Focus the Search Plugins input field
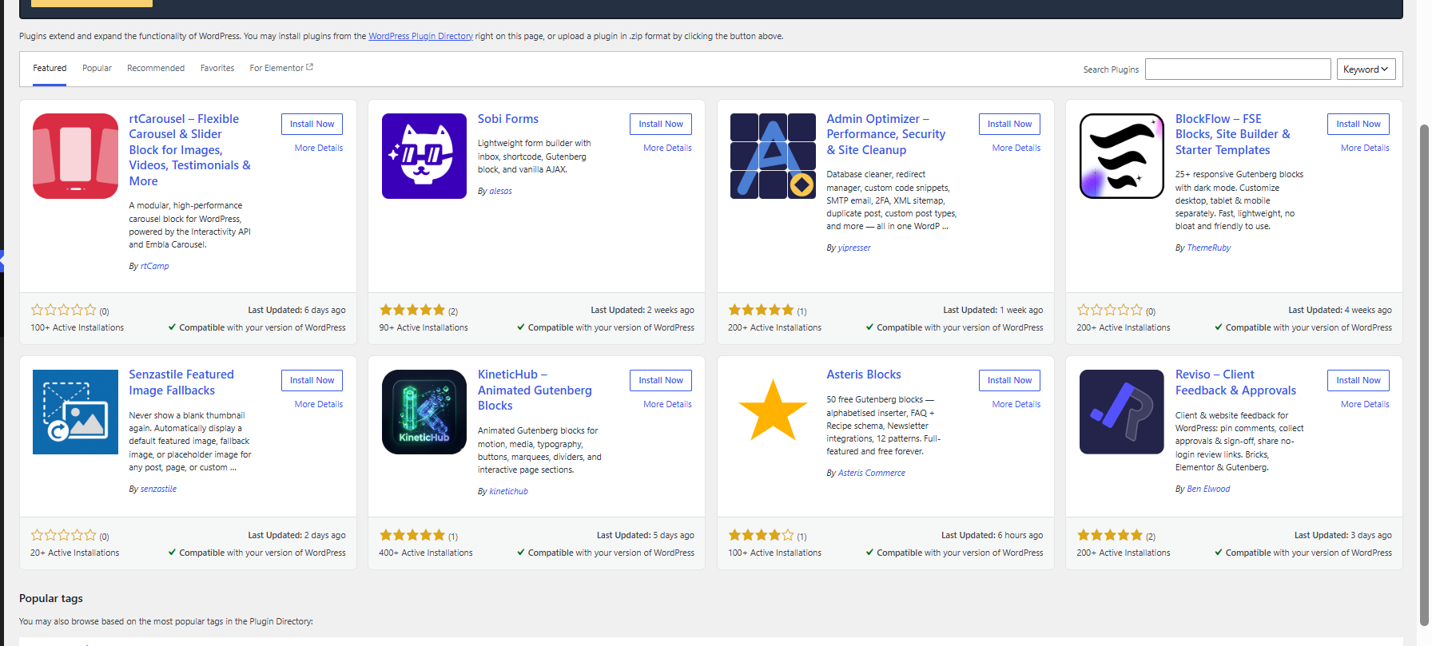1432x646 pixels. pos(1238,69)
